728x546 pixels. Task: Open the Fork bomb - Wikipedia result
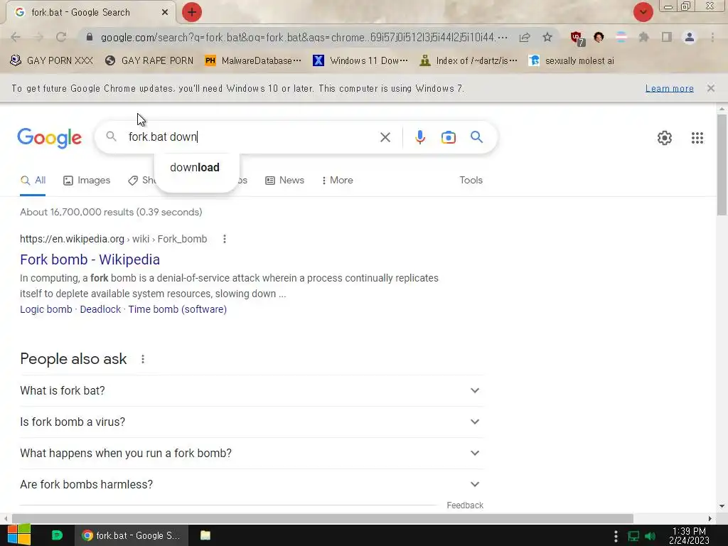click(x=90, y=259)
